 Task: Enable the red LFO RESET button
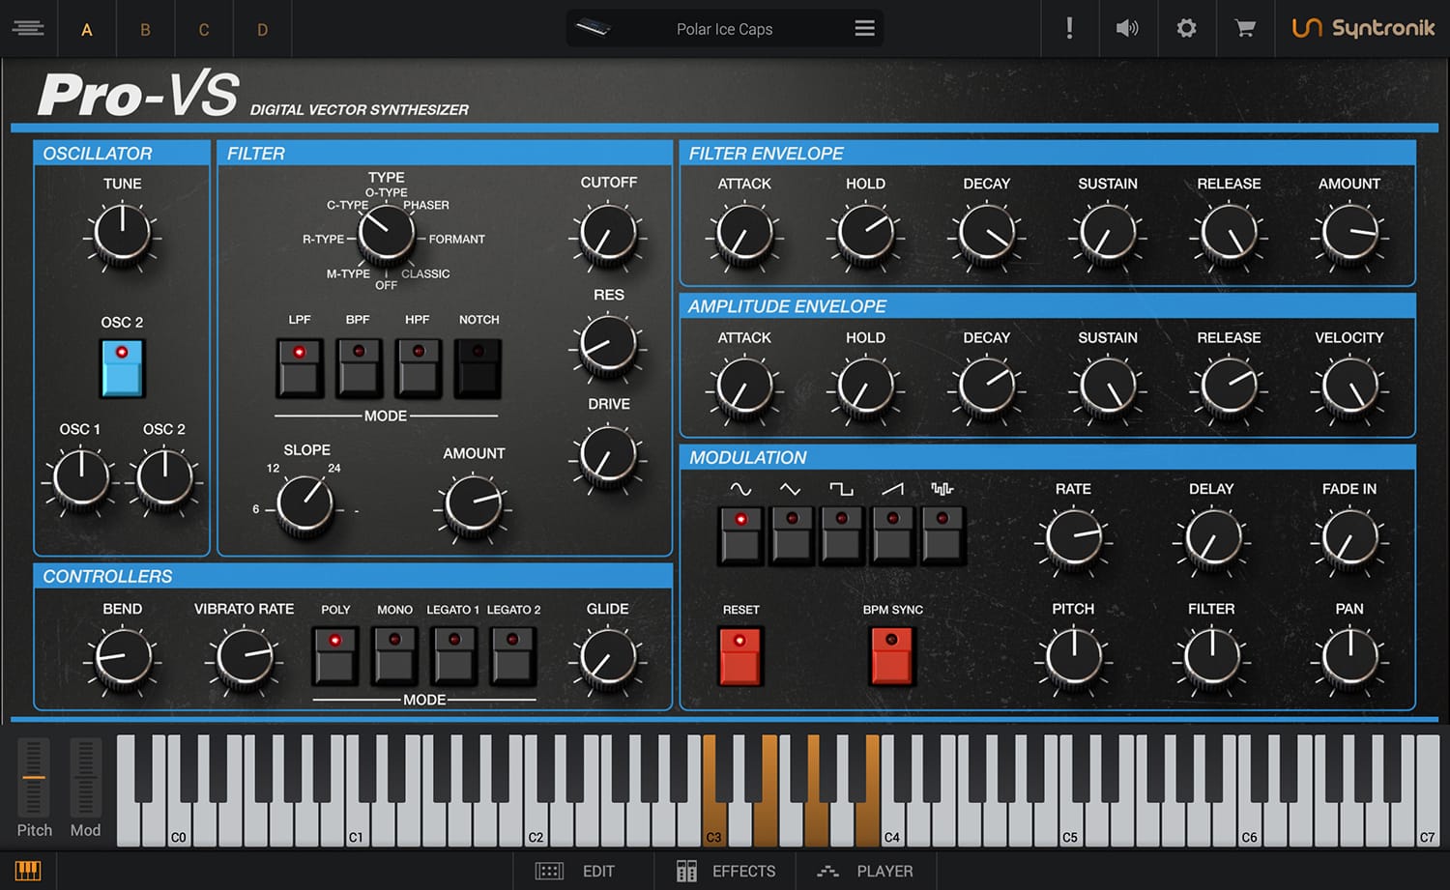[740, 655]
